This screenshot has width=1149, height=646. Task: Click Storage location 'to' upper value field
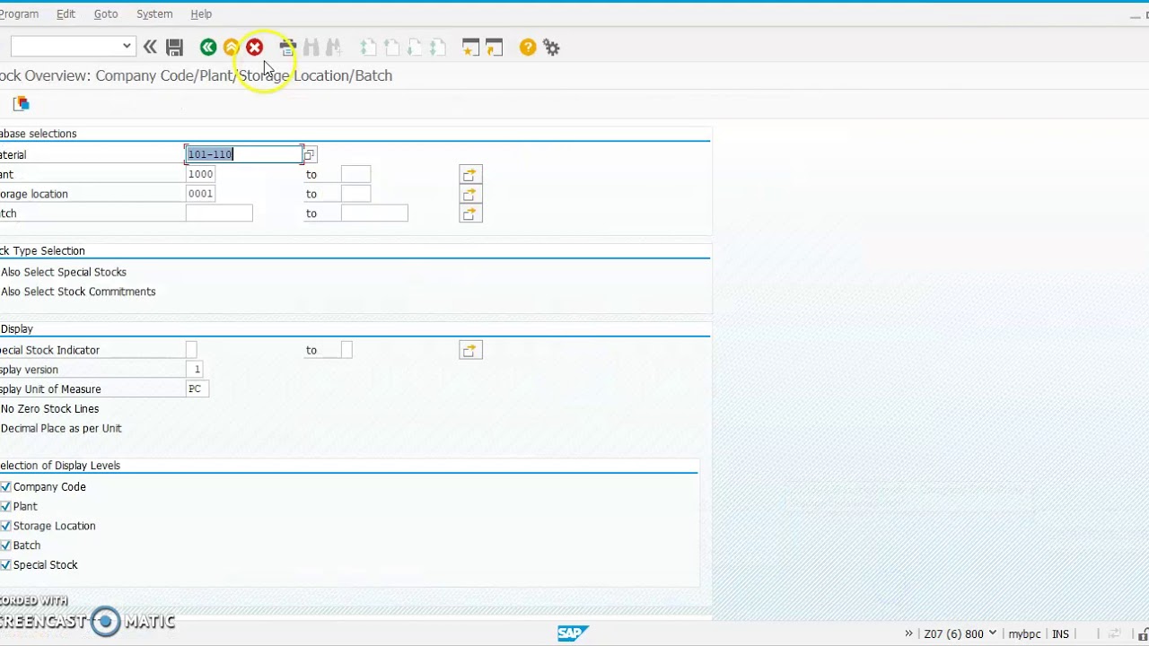coord(355,194)
